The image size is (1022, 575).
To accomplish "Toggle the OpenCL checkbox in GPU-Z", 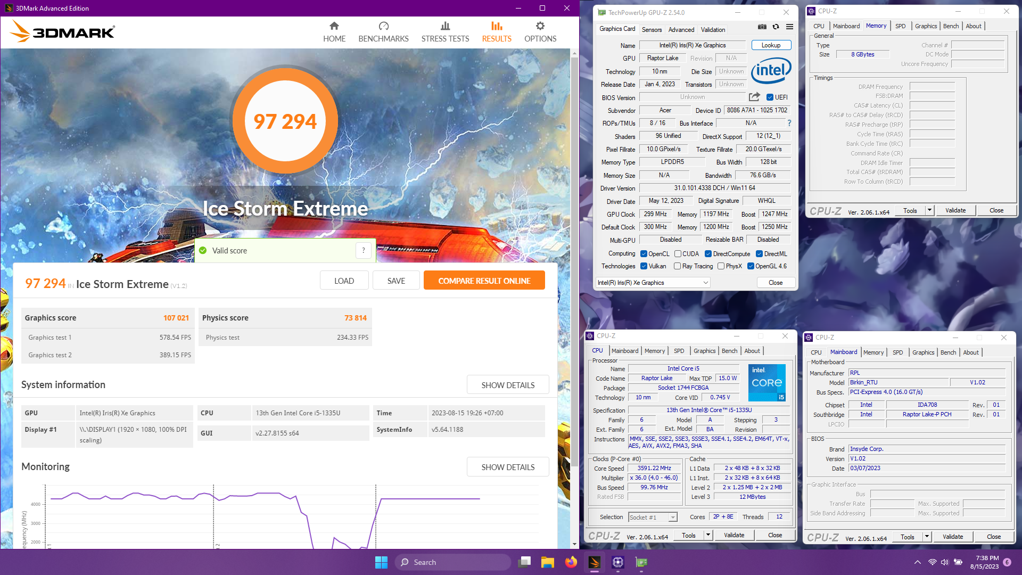I will (644, 254).
